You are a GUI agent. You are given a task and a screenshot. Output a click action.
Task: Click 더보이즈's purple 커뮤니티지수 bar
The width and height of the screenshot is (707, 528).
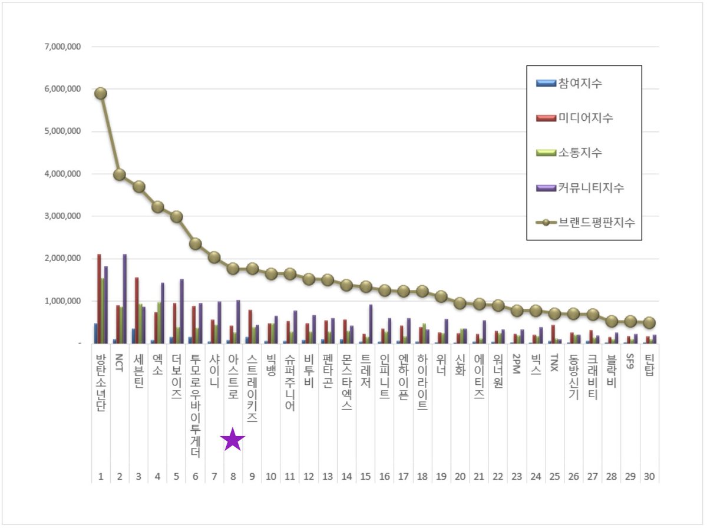pos(181,311)
